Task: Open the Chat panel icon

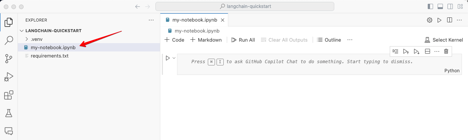Action: 9,131
